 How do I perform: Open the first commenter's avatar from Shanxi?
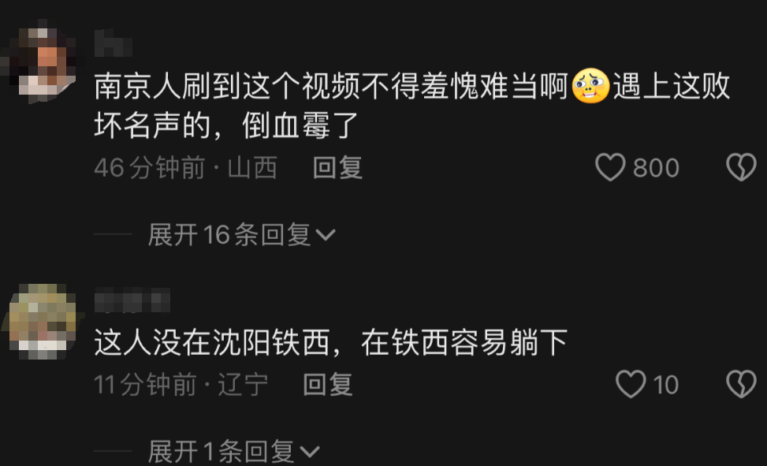[43, 62]
